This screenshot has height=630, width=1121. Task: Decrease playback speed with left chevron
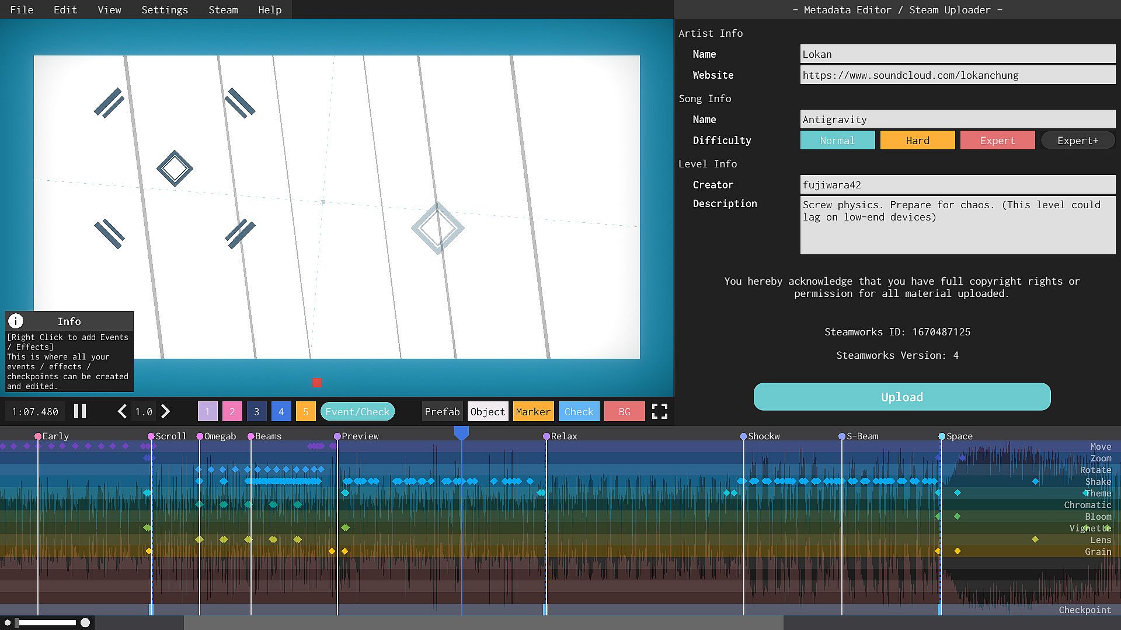pos(122,412)
